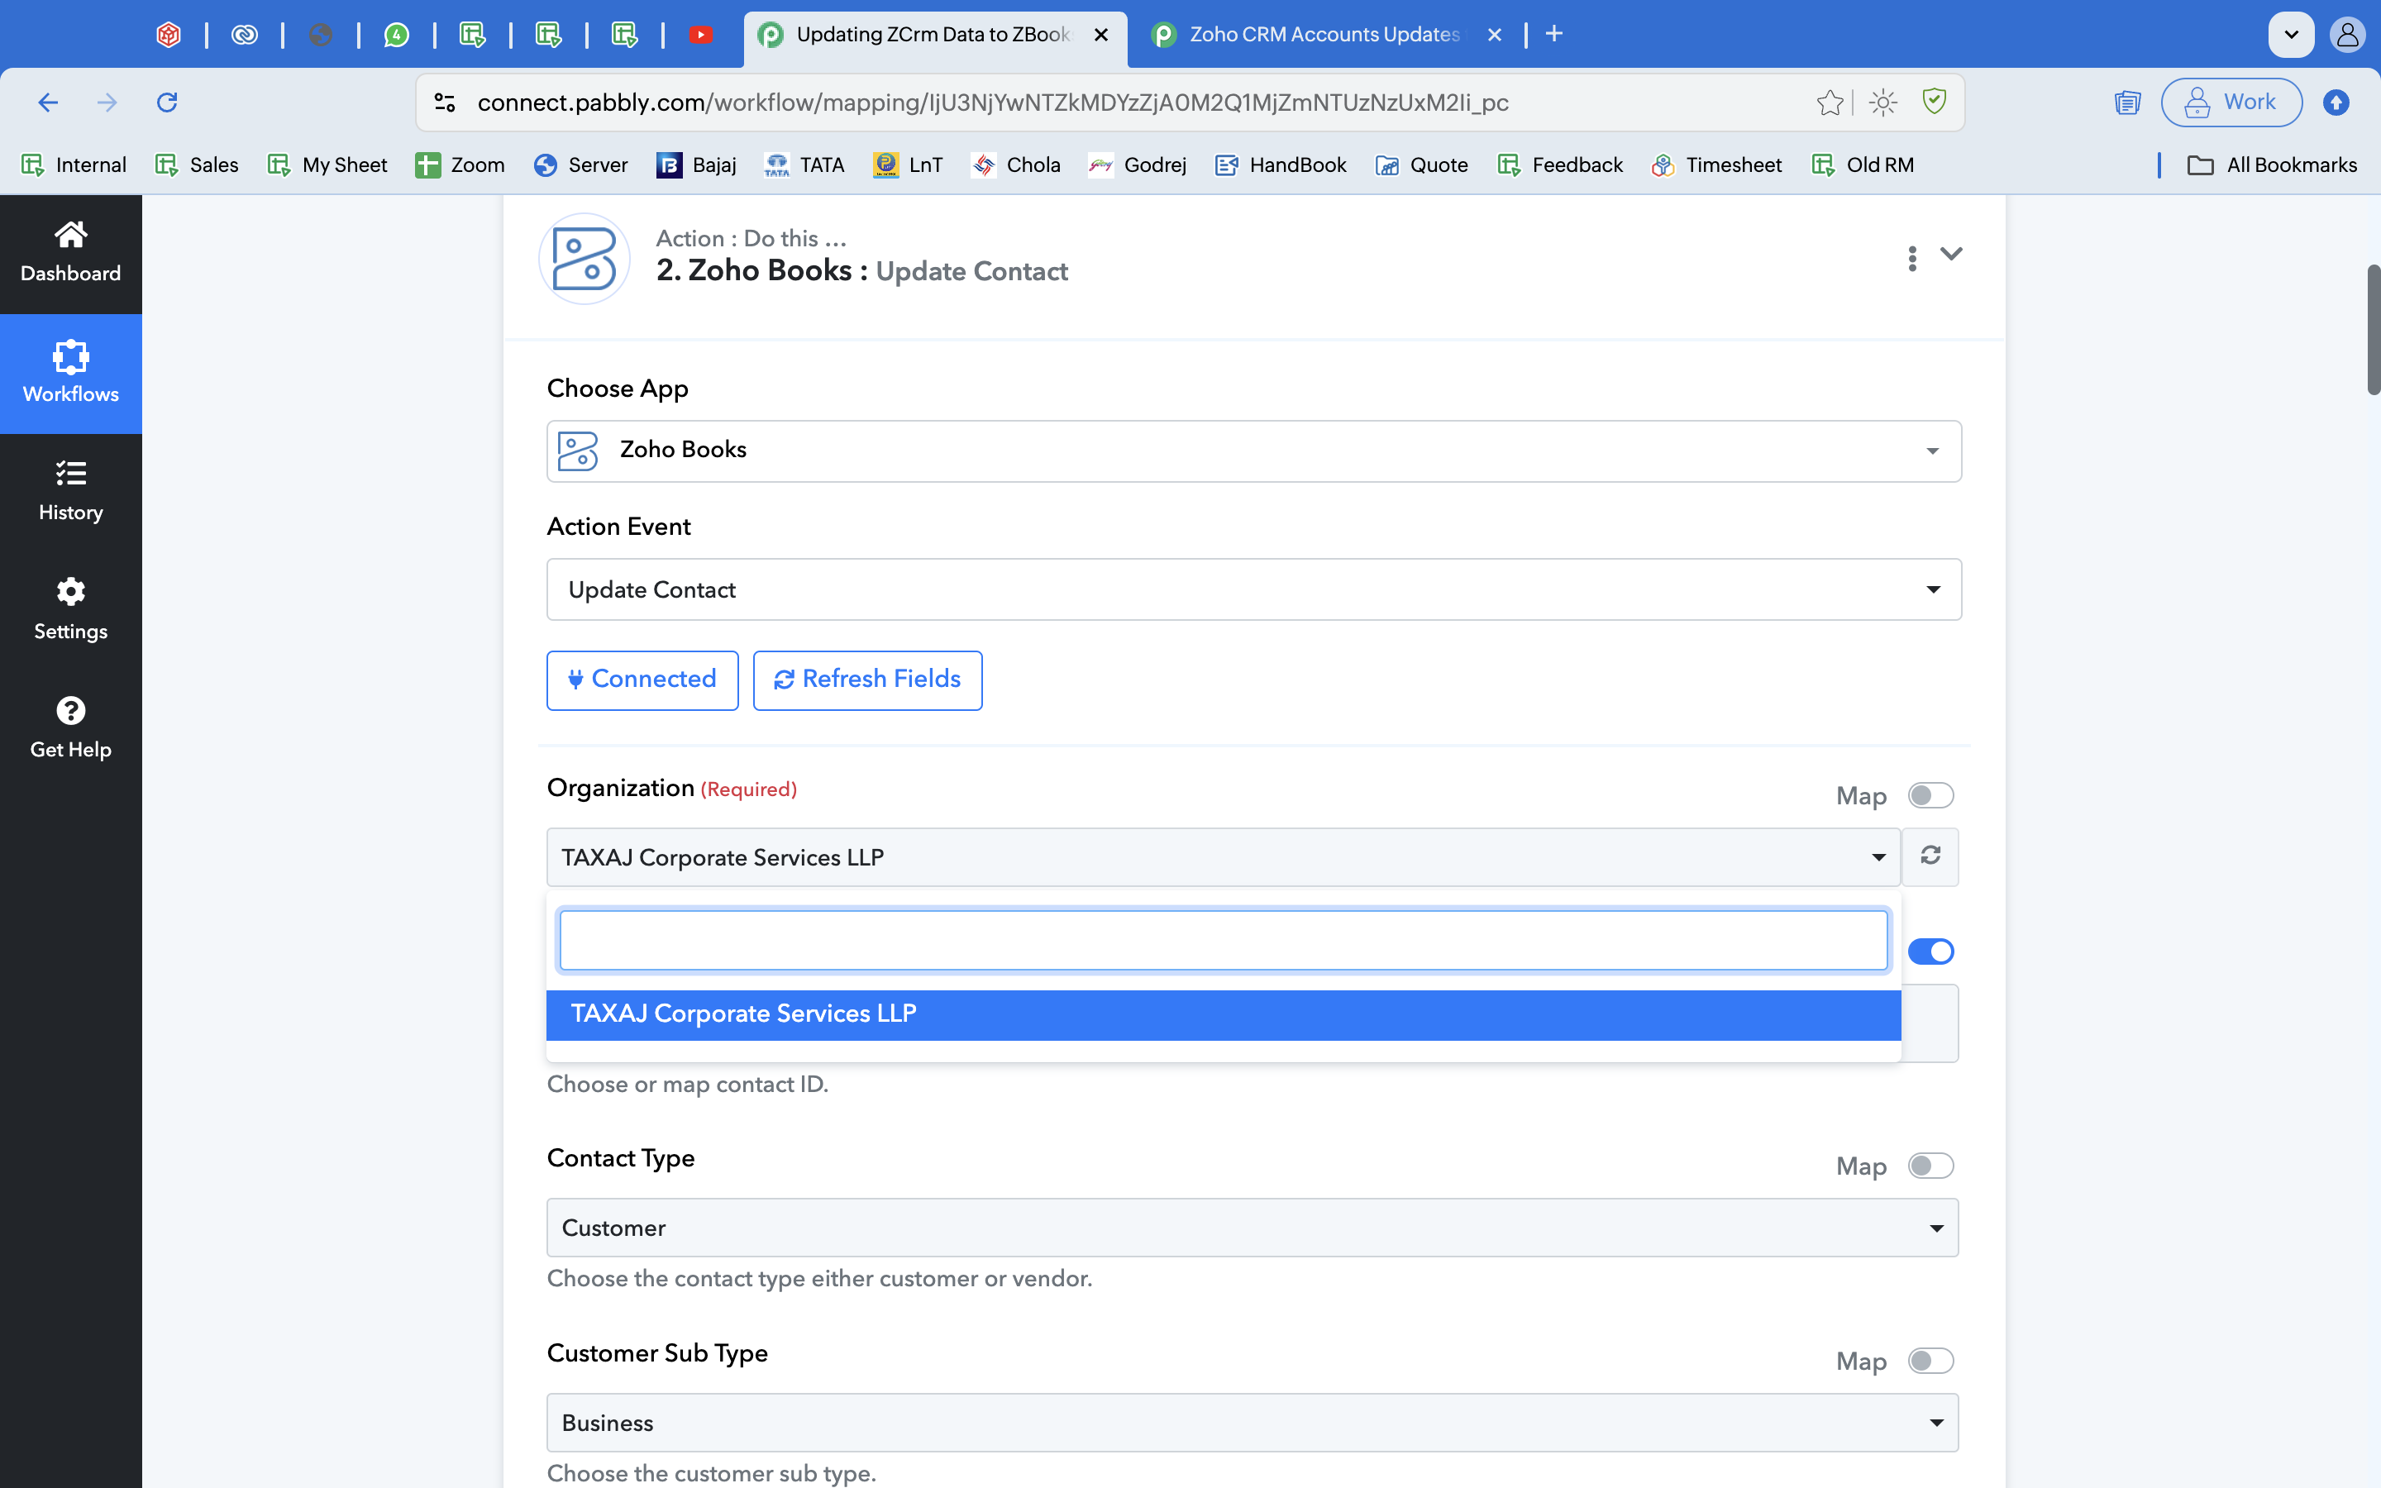Viewport: 2381px width, 1488px height.
Task: Close the Updating ZCrm Data tab
Action: [1101, 35]
